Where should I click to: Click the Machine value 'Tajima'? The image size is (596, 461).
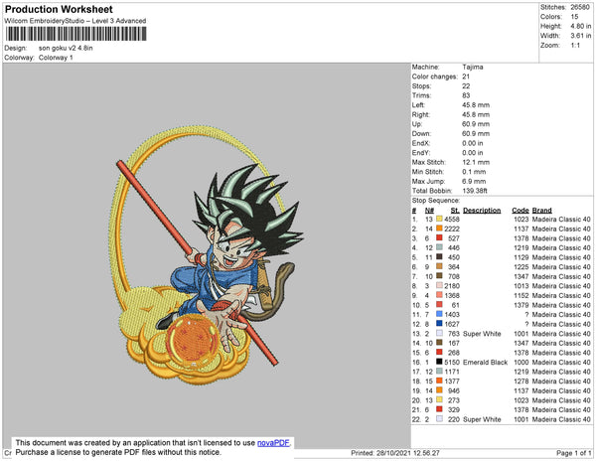(x=473, y=67)
